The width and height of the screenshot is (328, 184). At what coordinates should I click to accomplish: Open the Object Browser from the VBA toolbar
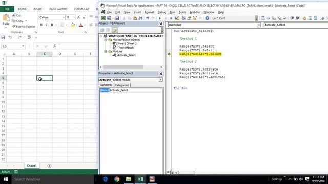(195, 18)
